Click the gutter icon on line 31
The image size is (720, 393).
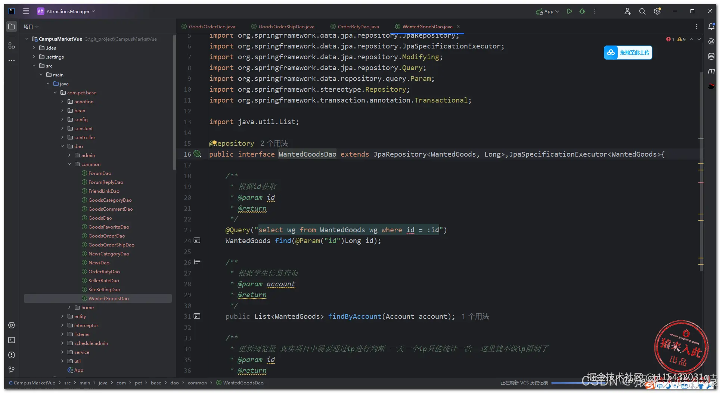click(197, 316)
